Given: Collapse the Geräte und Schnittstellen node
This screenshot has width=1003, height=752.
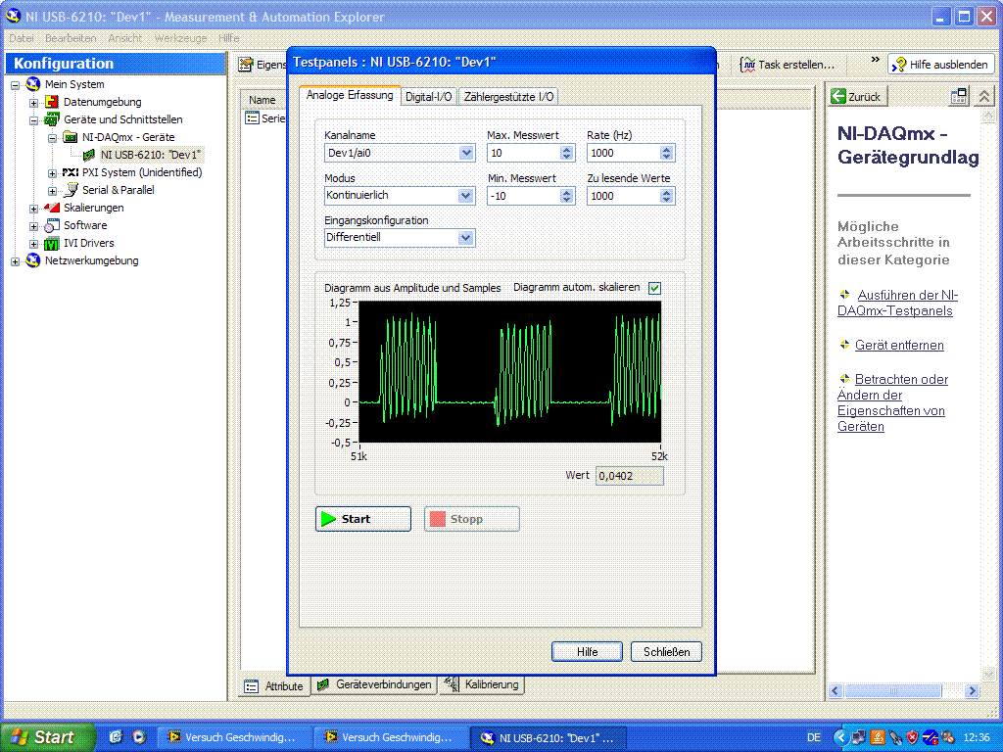Looking at the screenshot, I should (34, 119).
